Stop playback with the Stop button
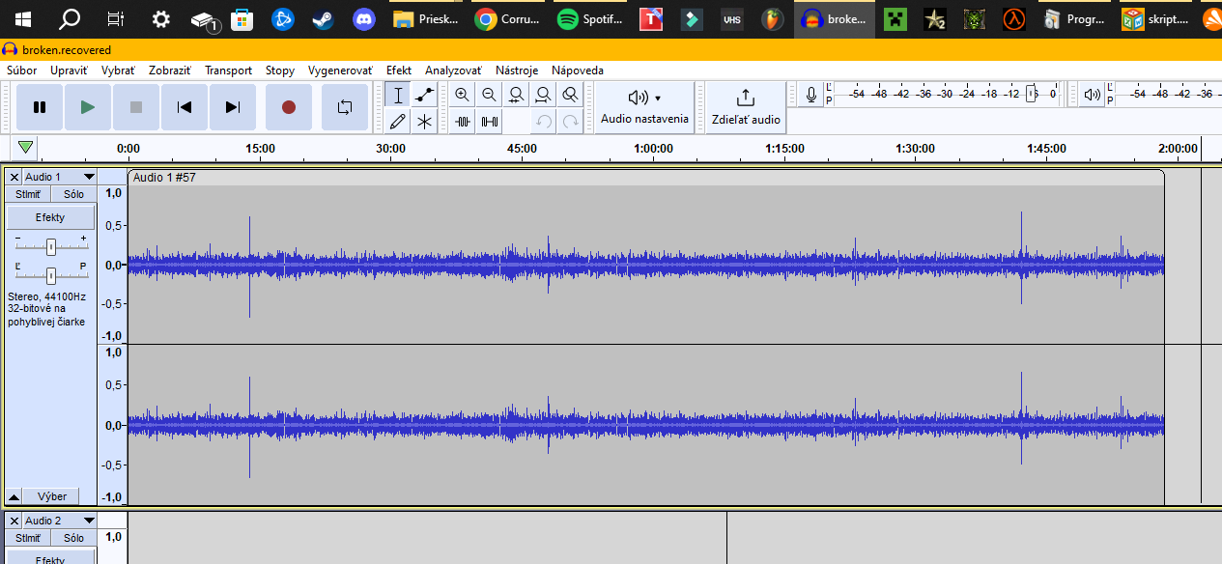 [x=136, y=107]
